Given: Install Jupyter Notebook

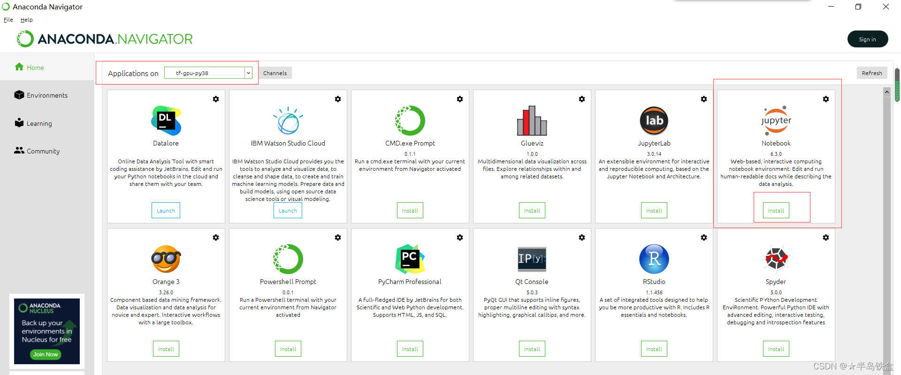Looking at the screenshot, I should click(x=776, y=210).
